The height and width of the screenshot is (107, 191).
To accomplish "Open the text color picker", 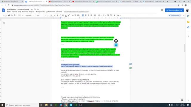I will coord(66,15).
